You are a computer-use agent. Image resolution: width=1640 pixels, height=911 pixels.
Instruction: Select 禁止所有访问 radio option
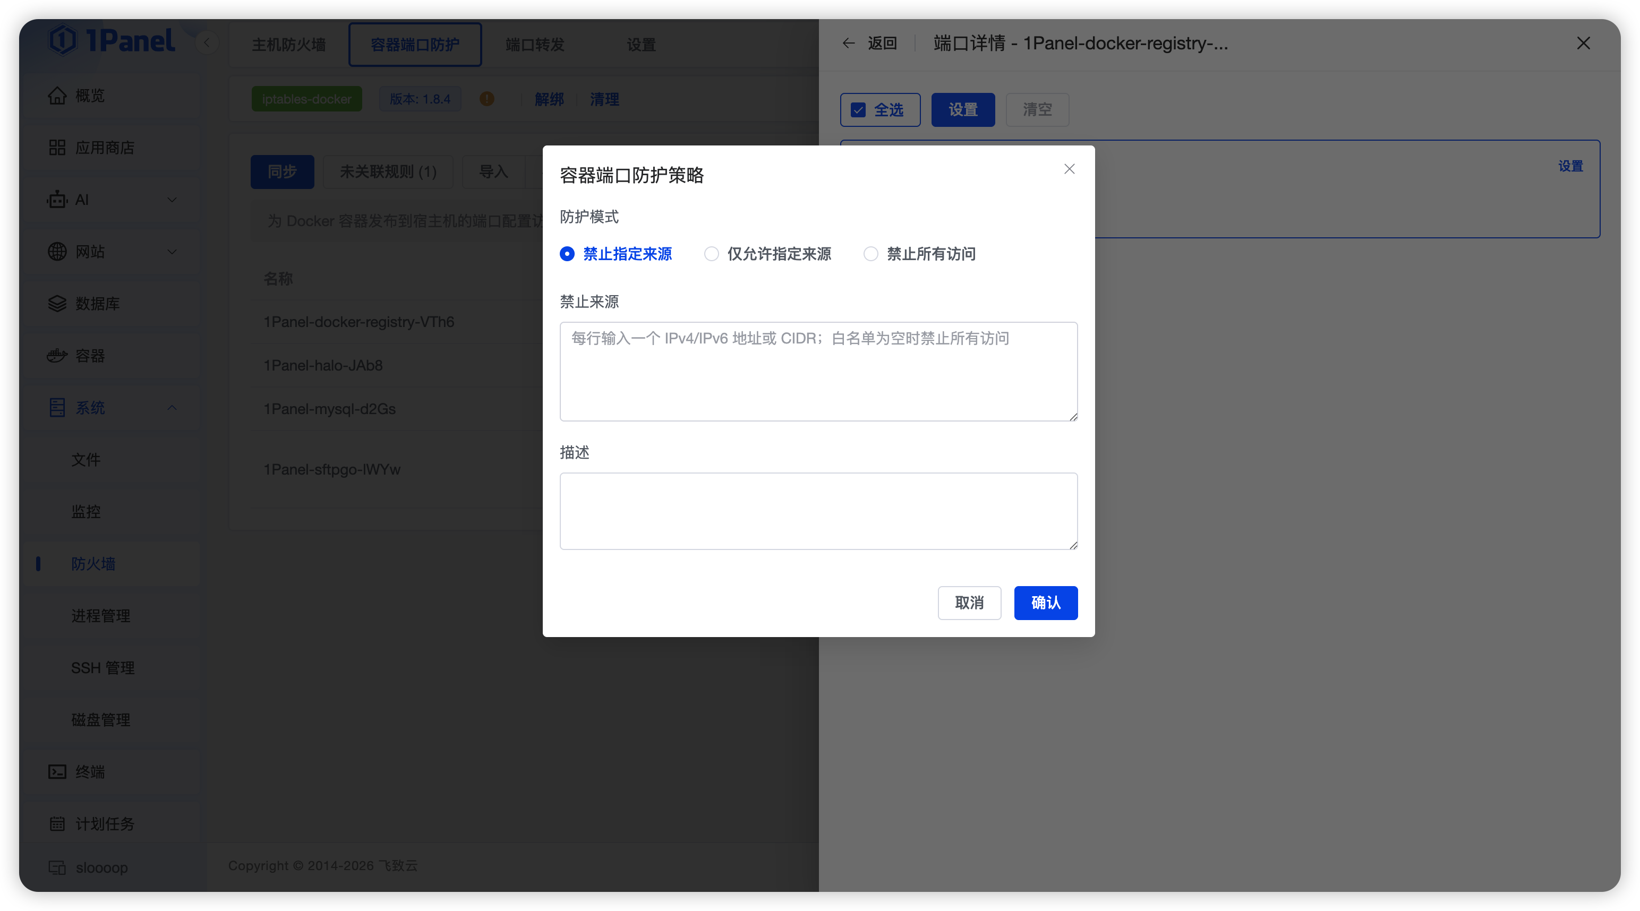919,254
